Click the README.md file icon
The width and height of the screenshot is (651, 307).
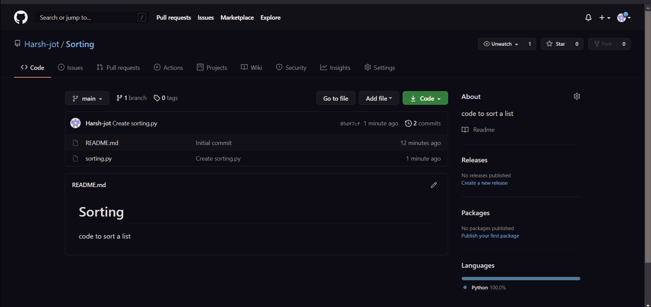point(75,143)
